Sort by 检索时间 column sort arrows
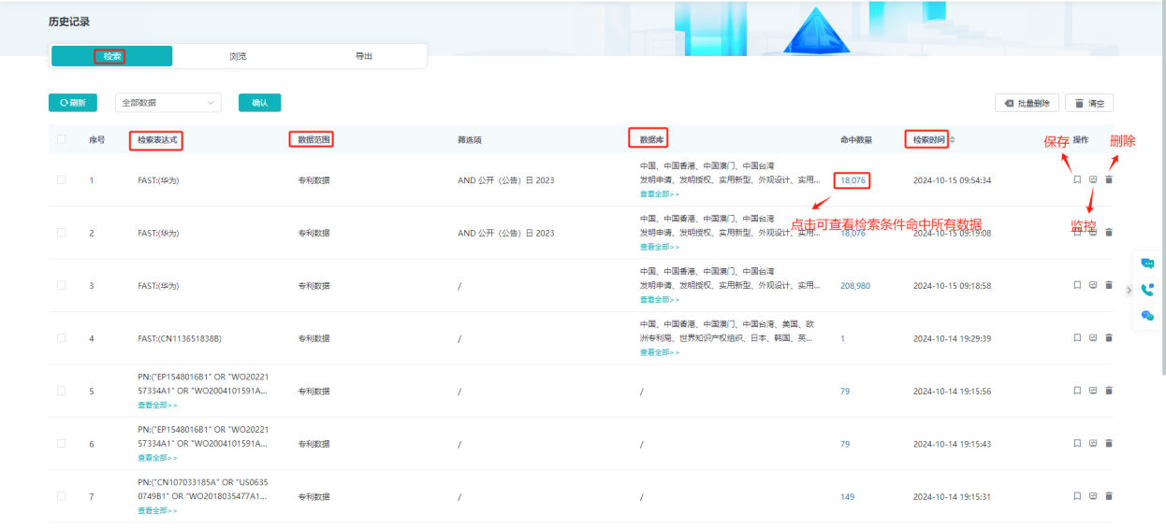Screen dimensions: 1166x528 [x=953, y=140]
